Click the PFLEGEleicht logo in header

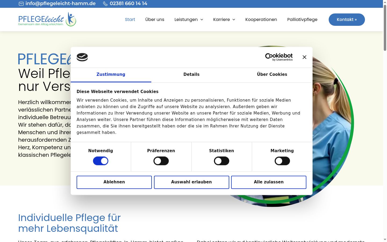pyautogui.click(x=47, y=19)
